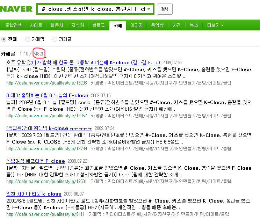This screenshot has width=260, height=220.
Task: Open the 인천 차이나 타운 k-close link
Action: (34, 194)
